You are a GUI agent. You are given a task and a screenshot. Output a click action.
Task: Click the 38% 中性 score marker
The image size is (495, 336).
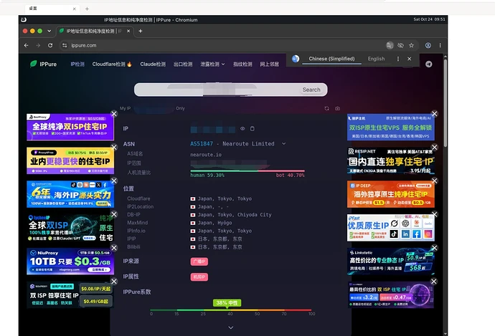point(227,303)
